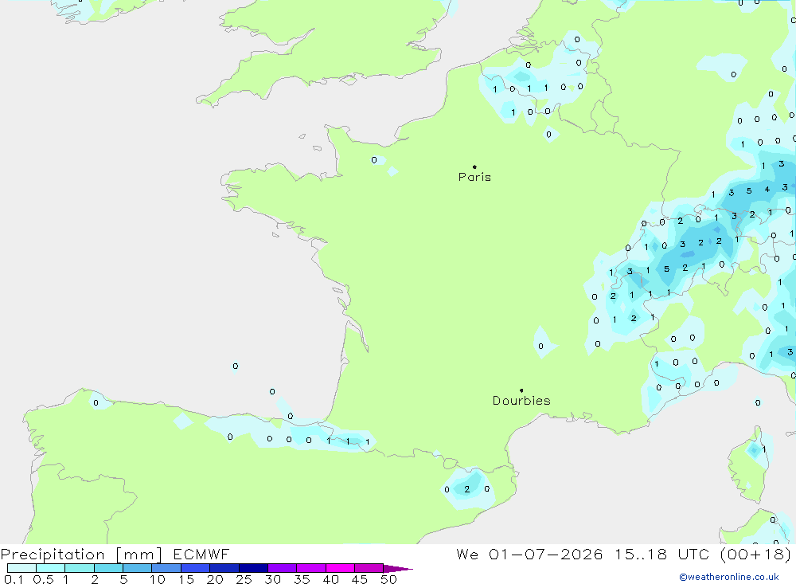Click the legend swatch between 2 and 5
This screenshot has height=584, width=796.
point(108,568)
